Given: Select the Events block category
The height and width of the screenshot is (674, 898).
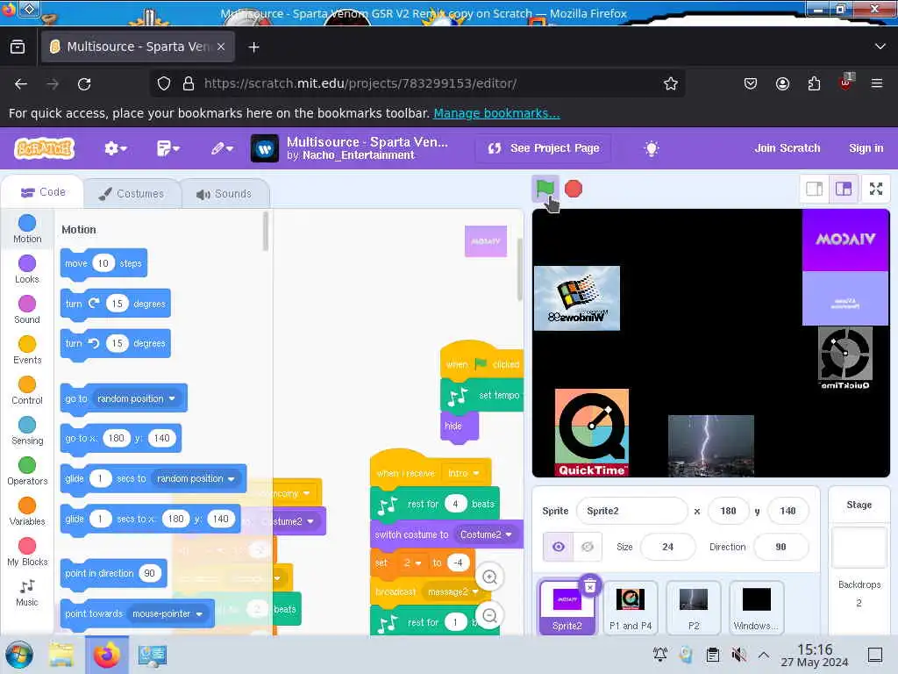Looking at the screenshot, I should click(x=27, y=350).
